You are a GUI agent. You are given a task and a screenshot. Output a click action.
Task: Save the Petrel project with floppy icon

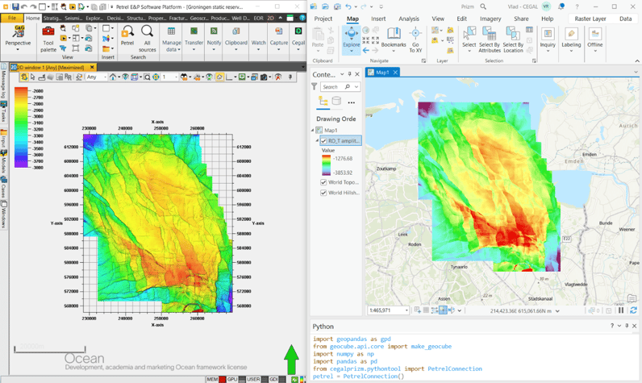pos(15,6)
